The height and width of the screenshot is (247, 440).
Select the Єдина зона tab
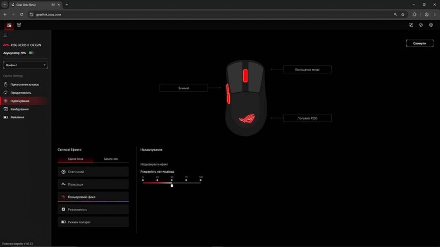[x=76, y=158]
